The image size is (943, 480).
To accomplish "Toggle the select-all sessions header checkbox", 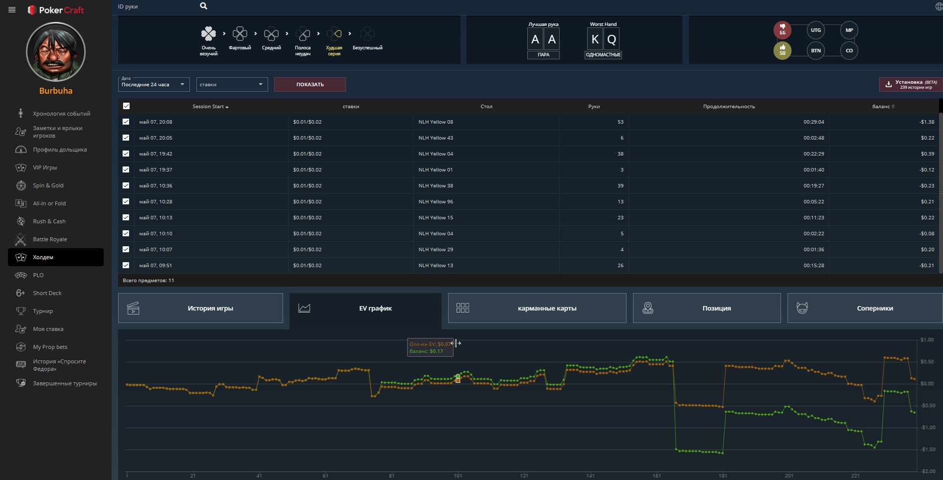I will coord(126,106).
